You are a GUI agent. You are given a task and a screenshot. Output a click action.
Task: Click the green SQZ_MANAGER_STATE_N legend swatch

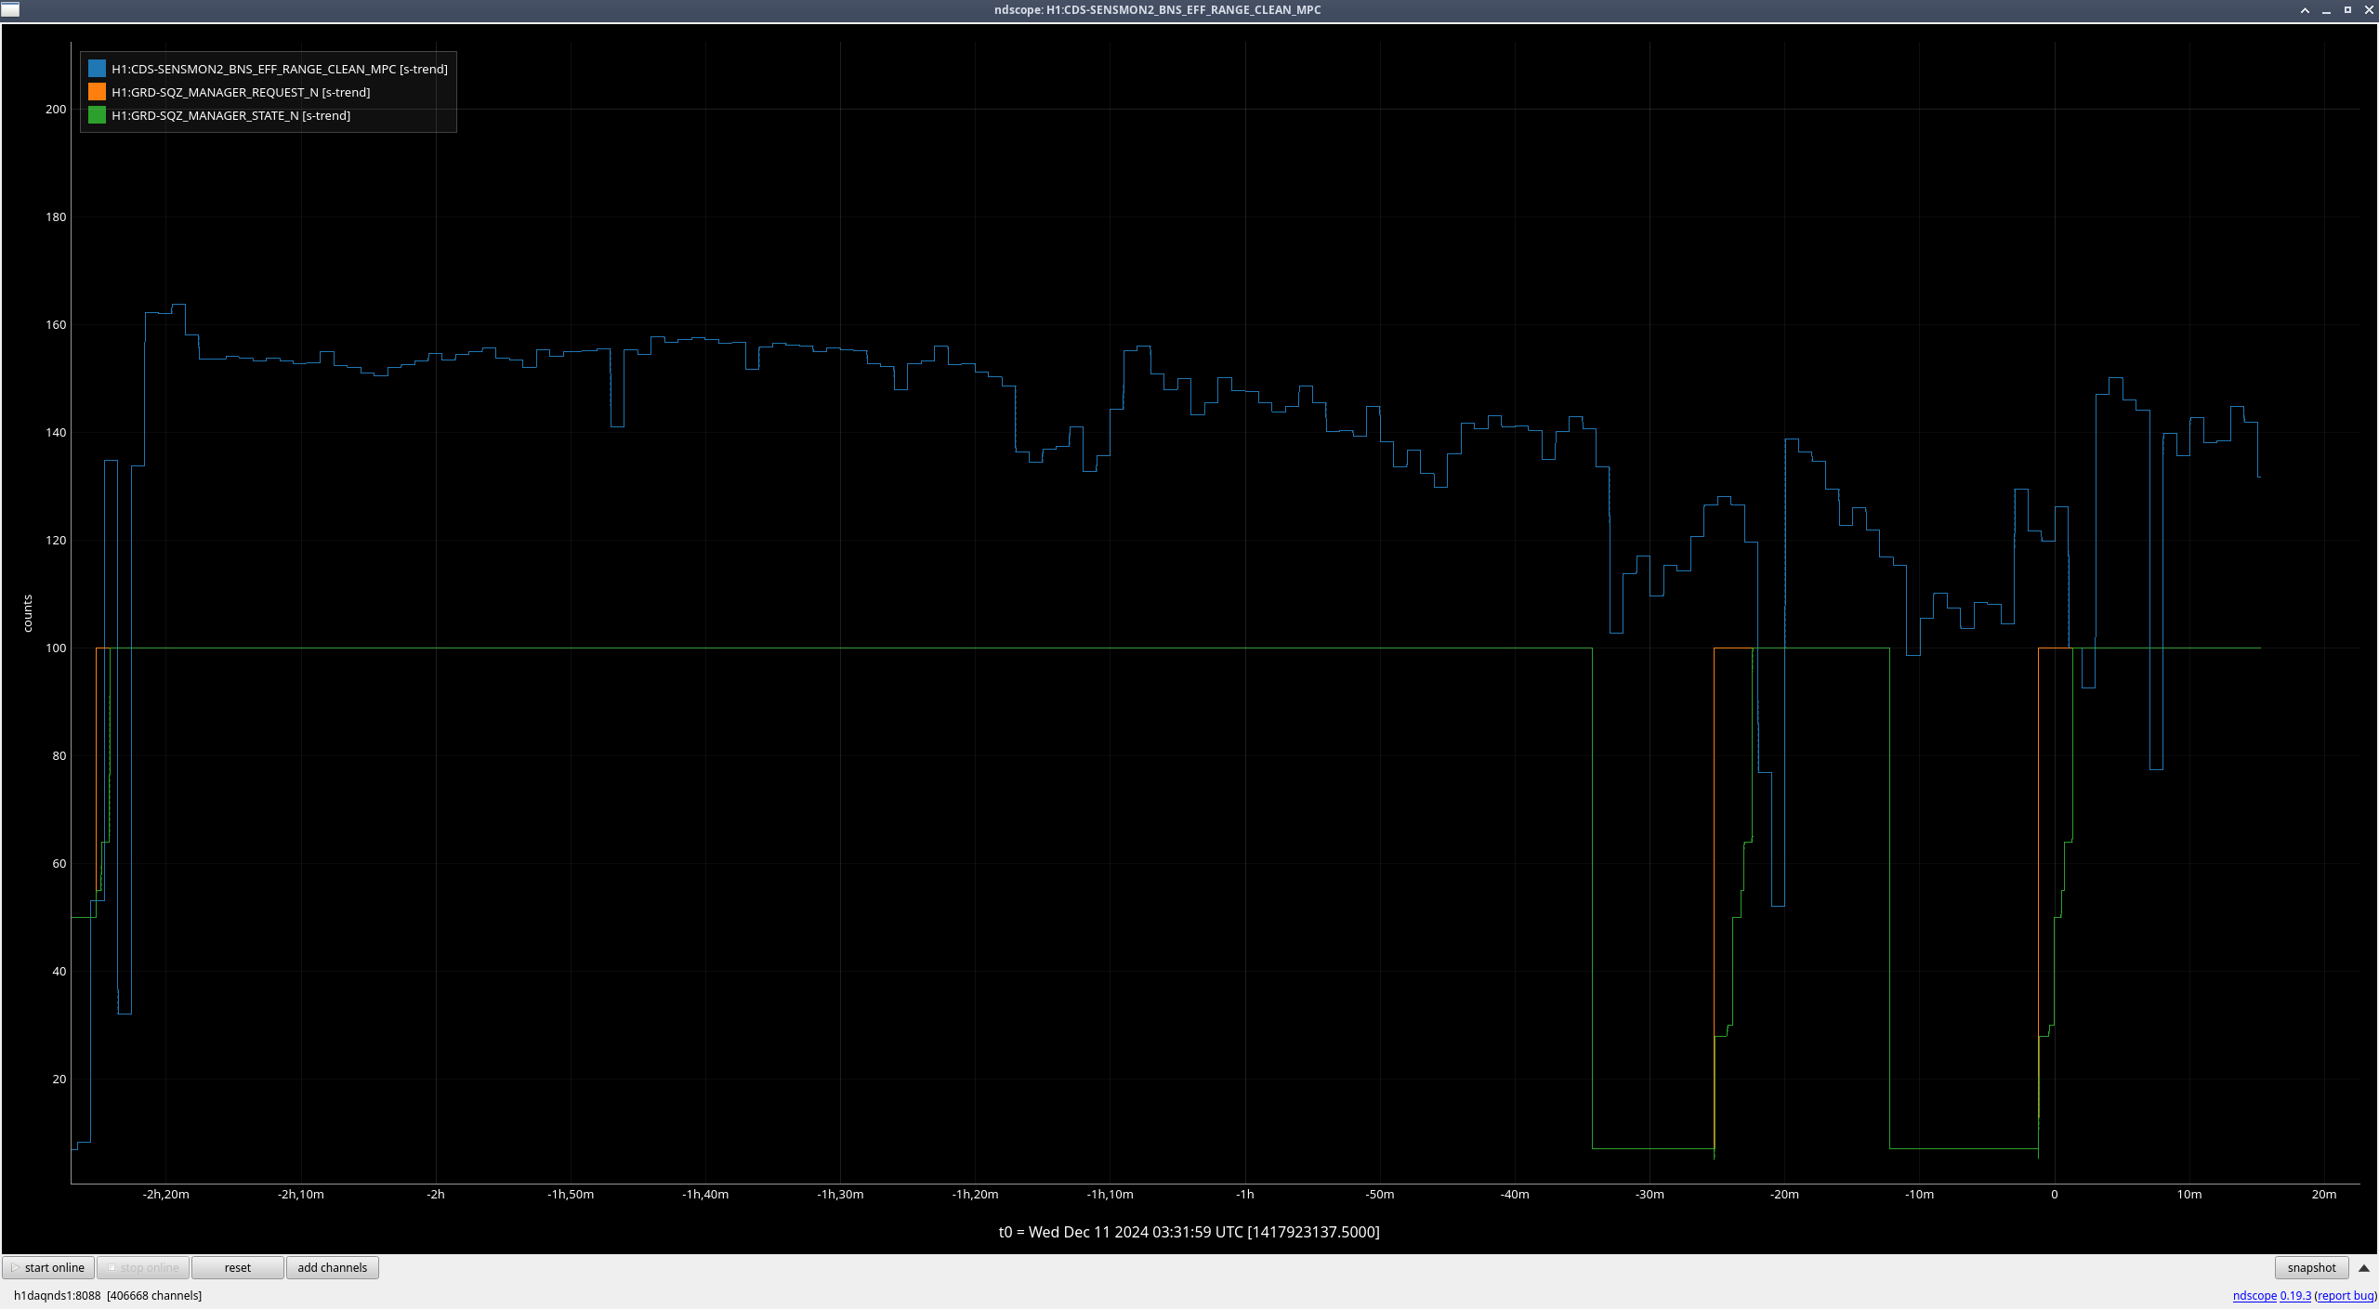(x=97, y=115)
